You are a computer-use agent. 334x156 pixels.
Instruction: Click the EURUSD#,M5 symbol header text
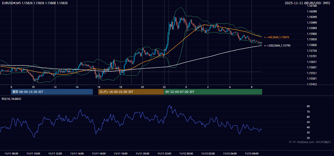coord(35,3)
